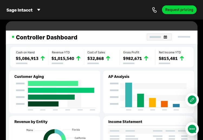Viewport: 203px width, 140px height.
Task: Click the Florida label in Revenue chart
Action: [x=76, y=130]
